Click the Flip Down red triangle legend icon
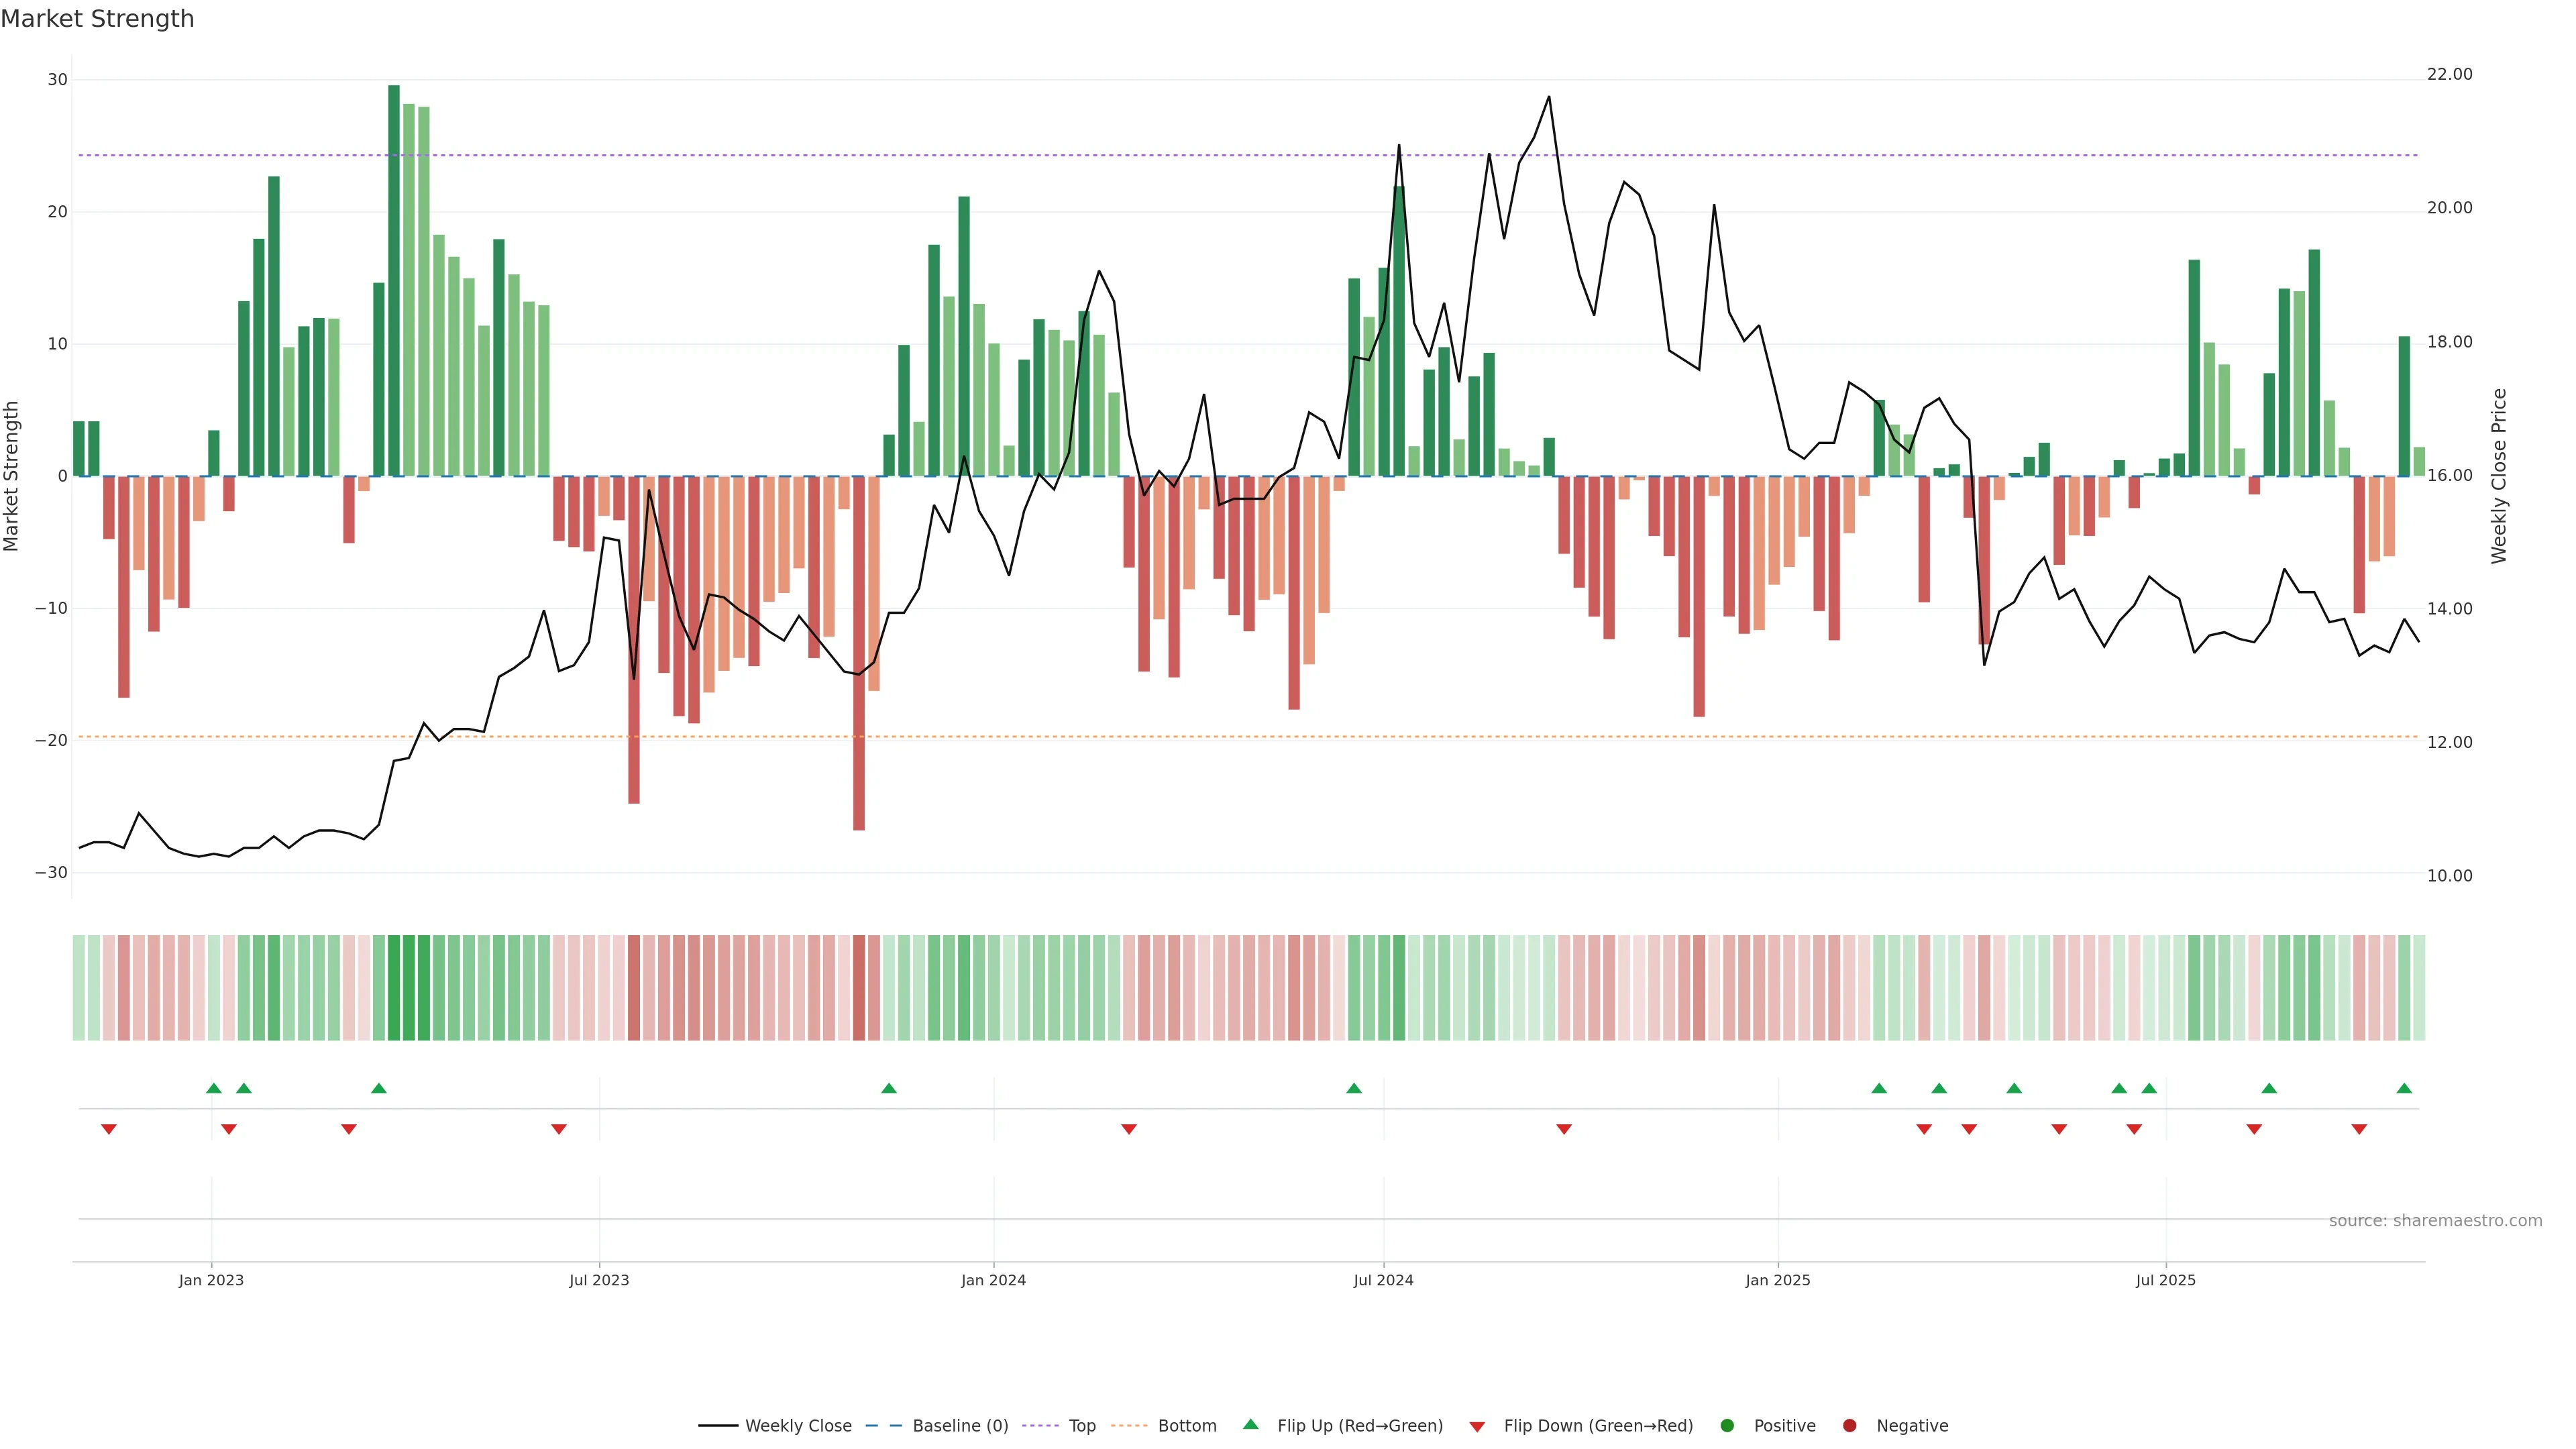 (1477, 1426)
